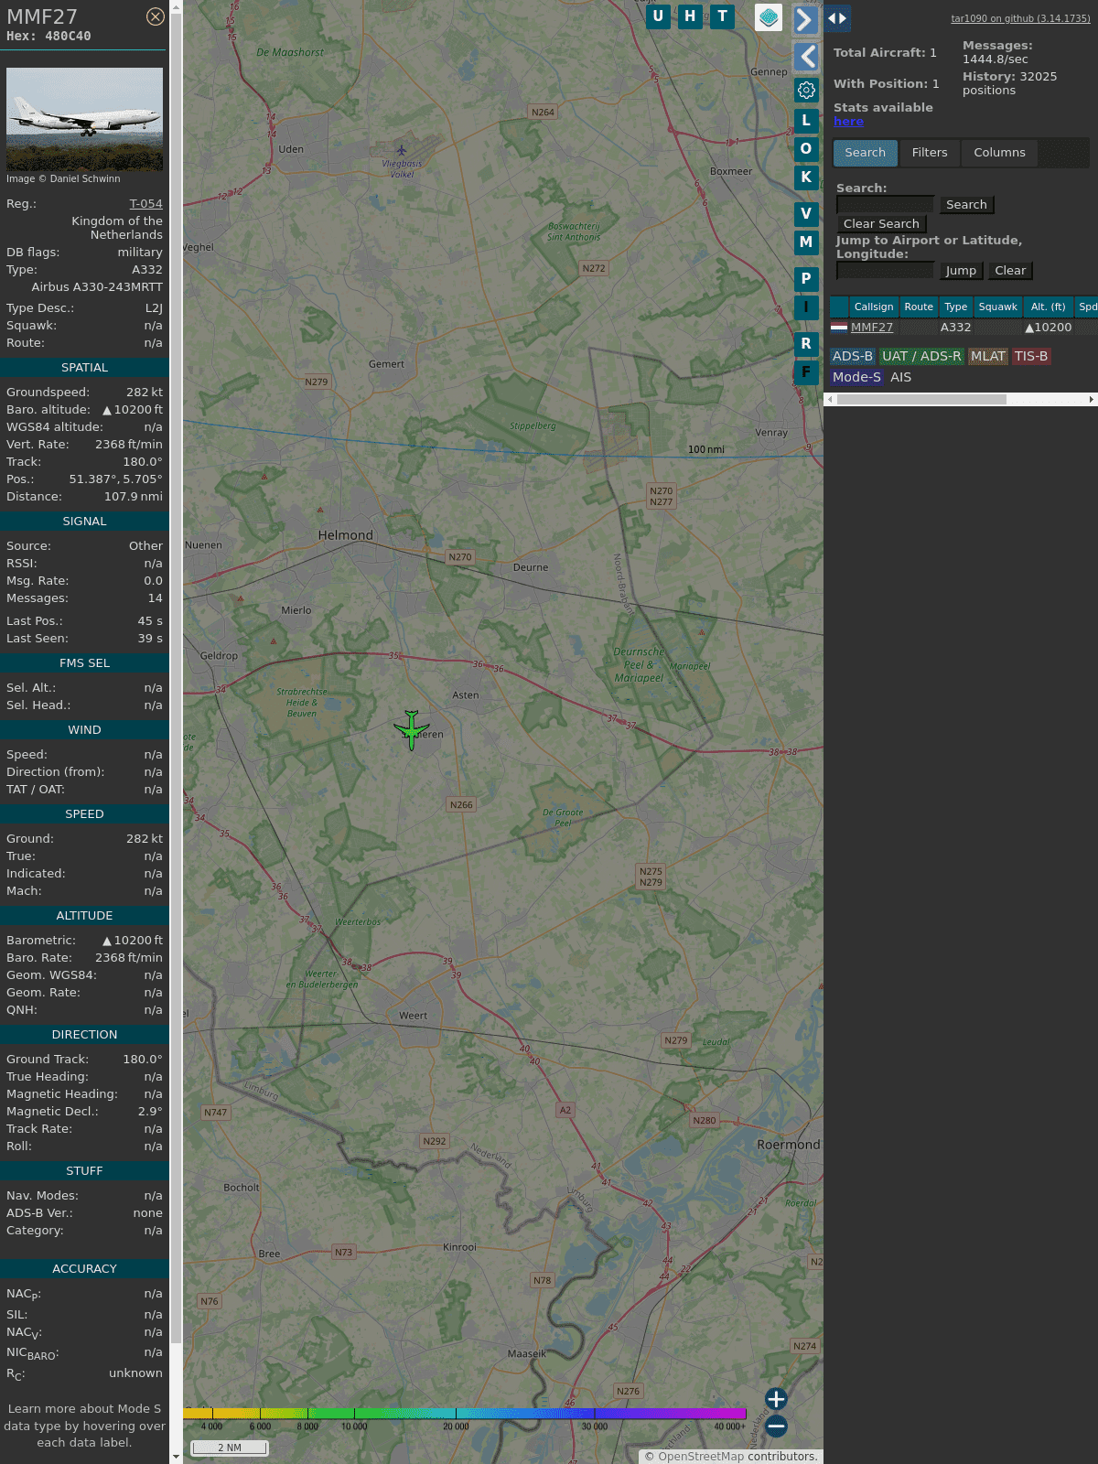The height and width of the screenshot is (1464, 1098).
Task: Open the aircraft photo thumbnail
Action: 84,119
